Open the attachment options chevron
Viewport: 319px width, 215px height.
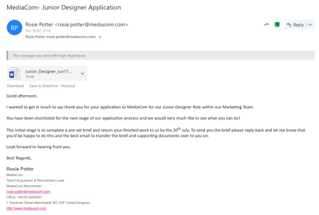pos(82,73)
